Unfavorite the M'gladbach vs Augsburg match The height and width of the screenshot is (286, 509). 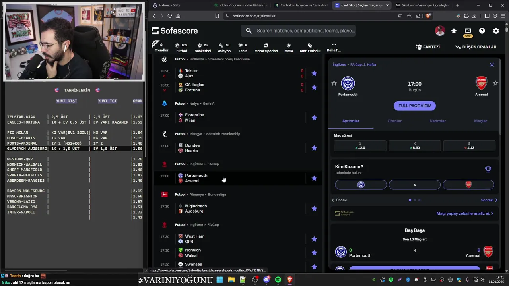point(314,209)
